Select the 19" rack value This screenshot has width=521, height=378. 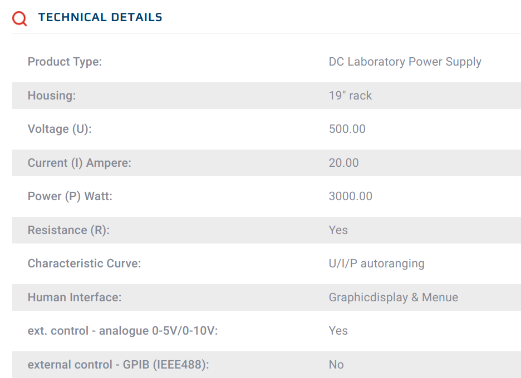pyautogui.click(x=350, y=96)
